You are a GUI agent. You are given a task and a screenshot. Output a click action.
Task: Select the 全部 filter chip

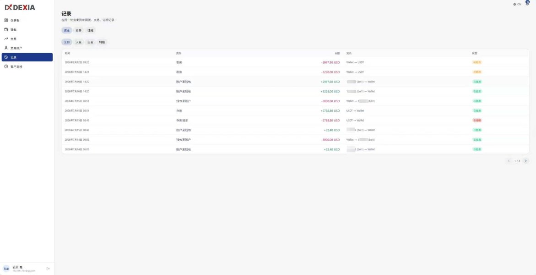pos(67,43)
